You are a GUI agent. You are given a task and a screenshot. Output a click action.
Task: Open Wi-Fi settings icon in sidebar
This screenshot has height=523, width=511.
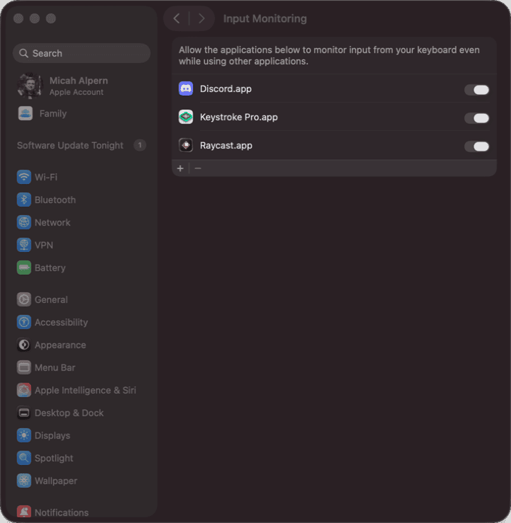click(x=24, y=177)
